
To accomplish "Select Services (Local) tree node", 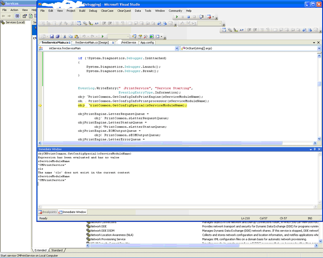I will (x=15, y=22).
